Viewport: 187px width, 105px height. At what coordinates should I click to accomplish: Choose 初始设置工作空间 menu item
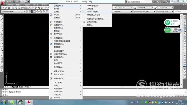97,15
